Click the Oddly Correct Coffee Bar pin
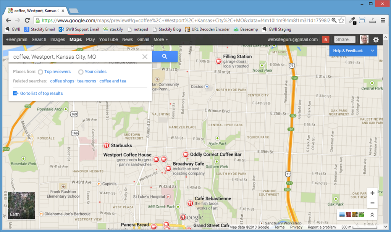The image size is (391, 232). coord(185,154)
